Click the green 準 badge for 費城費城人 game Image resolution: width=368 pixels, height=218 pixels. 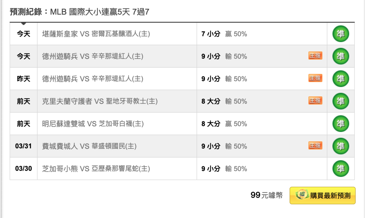click(340, 146)
